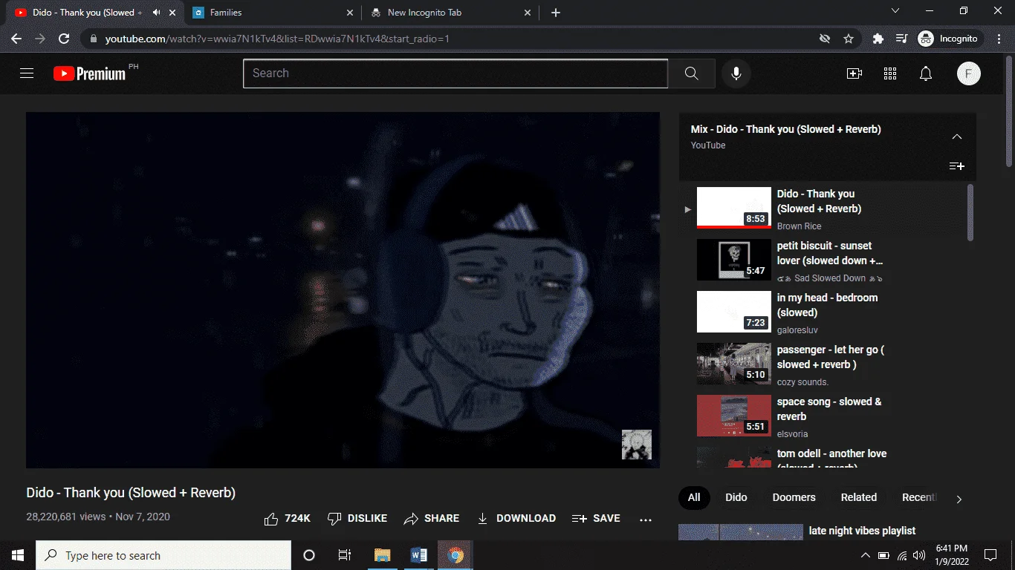
Task: Open Chrome extensions puzzle icon
Action: click(878, 39)
